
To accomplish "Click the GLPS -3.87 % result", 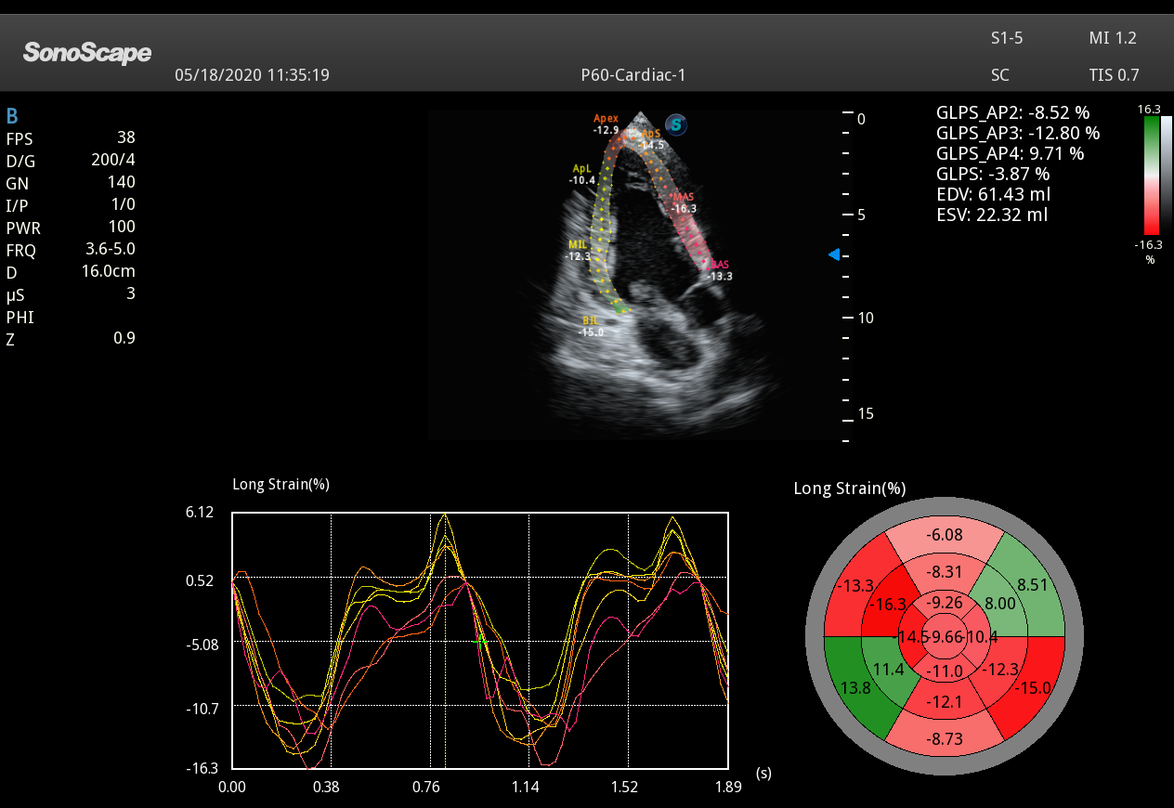I will [993, 174].
